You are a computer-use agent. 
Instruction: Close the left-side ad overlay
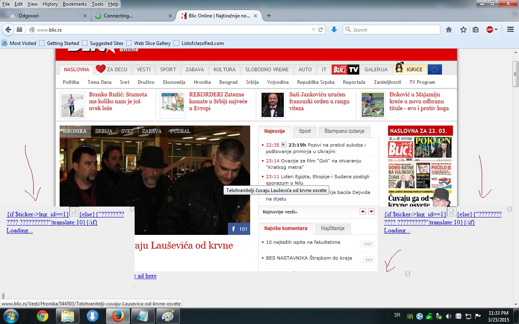[132, 209]
